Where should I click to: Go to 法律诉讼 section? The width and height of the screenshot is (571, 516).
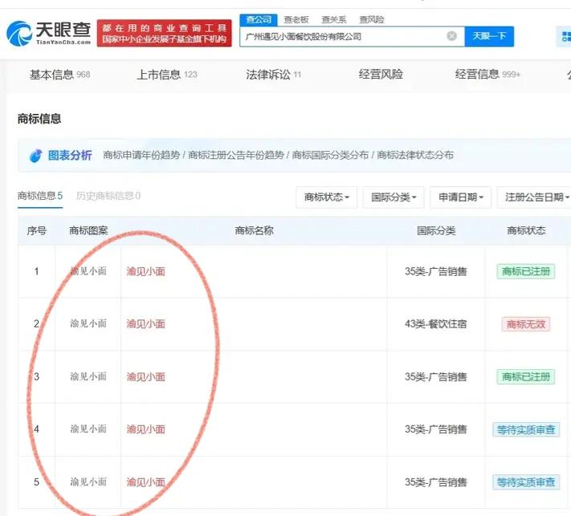coord(273,75)
